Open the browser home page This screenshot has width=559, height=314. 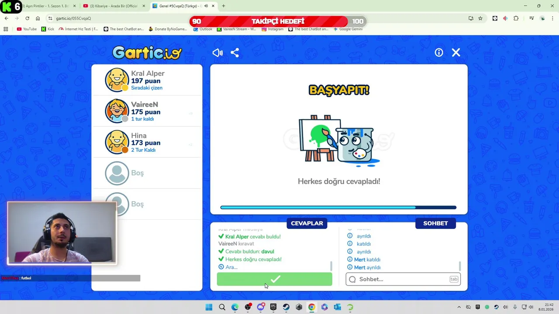coord(38,18)
